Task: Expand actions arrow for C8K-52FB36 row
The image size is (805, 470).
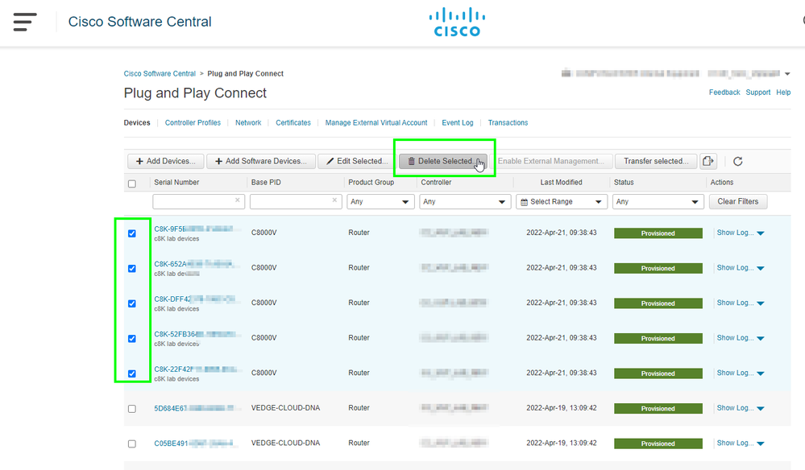Action: [761, 338]
